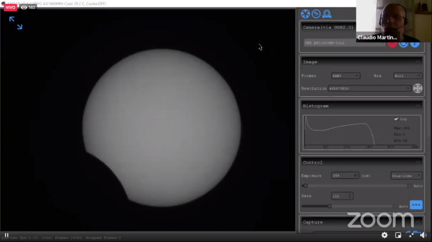Pause the live video stream

tap(7, 235)
